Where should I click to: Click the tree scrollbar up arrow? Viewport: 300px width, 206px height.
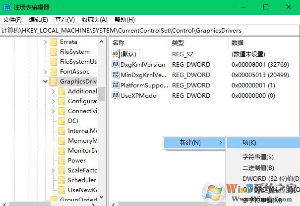click(101, 41)
